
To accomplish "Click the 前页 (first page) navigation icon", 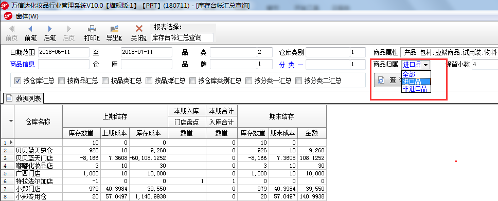I will [x=12, y=29].
